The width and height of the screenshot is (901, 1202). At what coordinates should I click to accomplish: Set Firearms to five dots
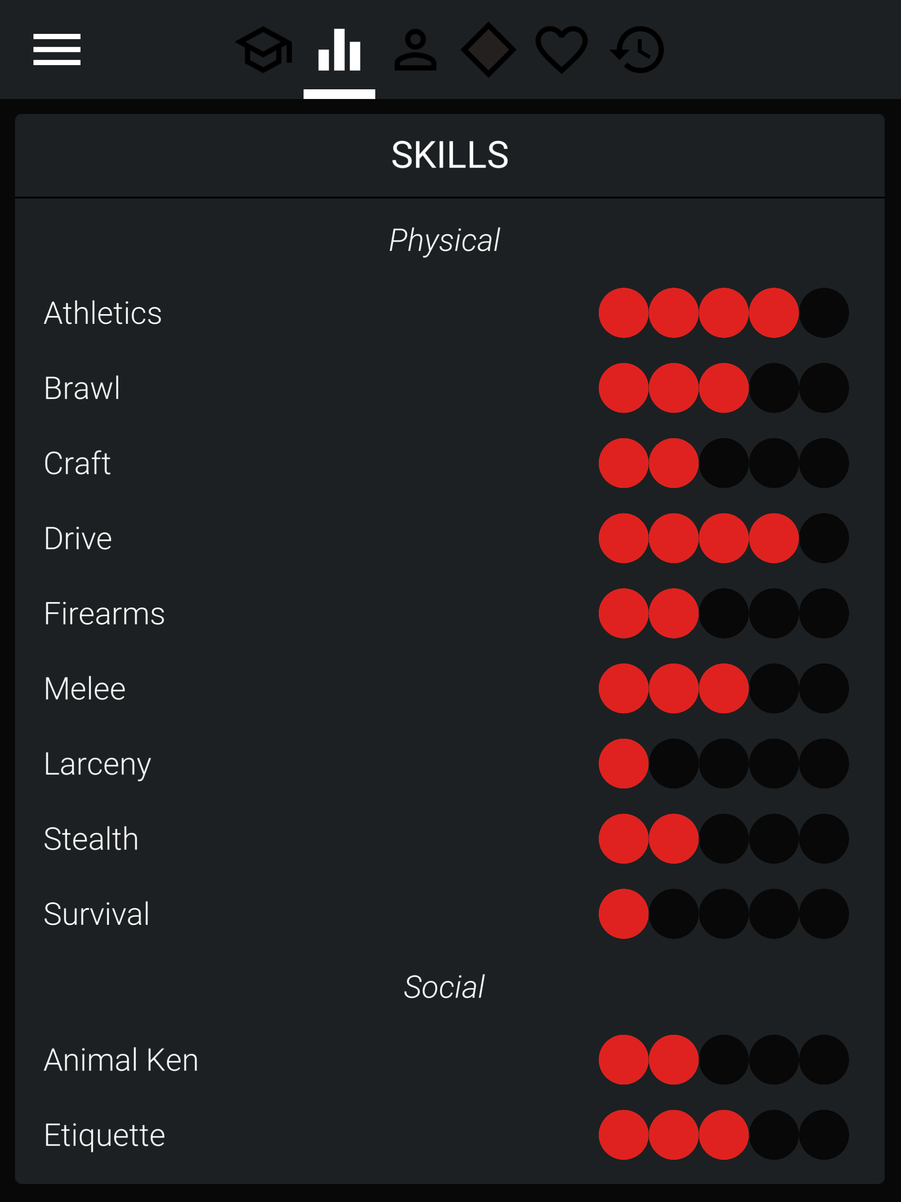coord(824,613)
